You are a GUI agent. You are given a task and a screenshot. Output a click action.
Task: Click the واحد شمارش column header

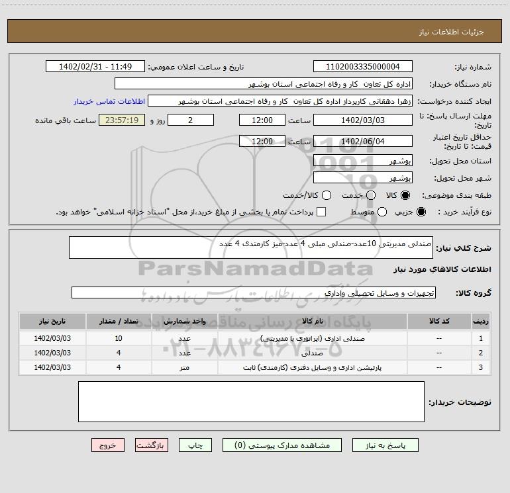tap(184, 322)
